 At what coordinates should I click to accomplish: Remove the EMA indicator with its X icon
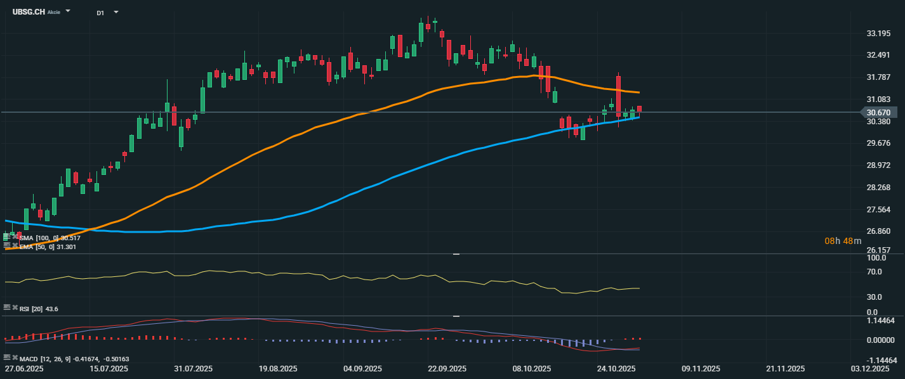tap(15, 245)
